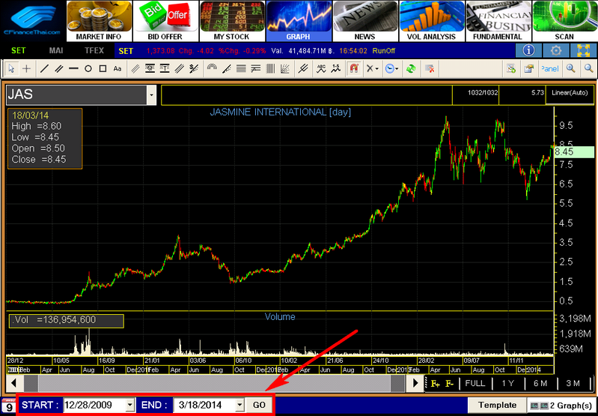Select the crosshair cursor tool

(x=26, y=69)
